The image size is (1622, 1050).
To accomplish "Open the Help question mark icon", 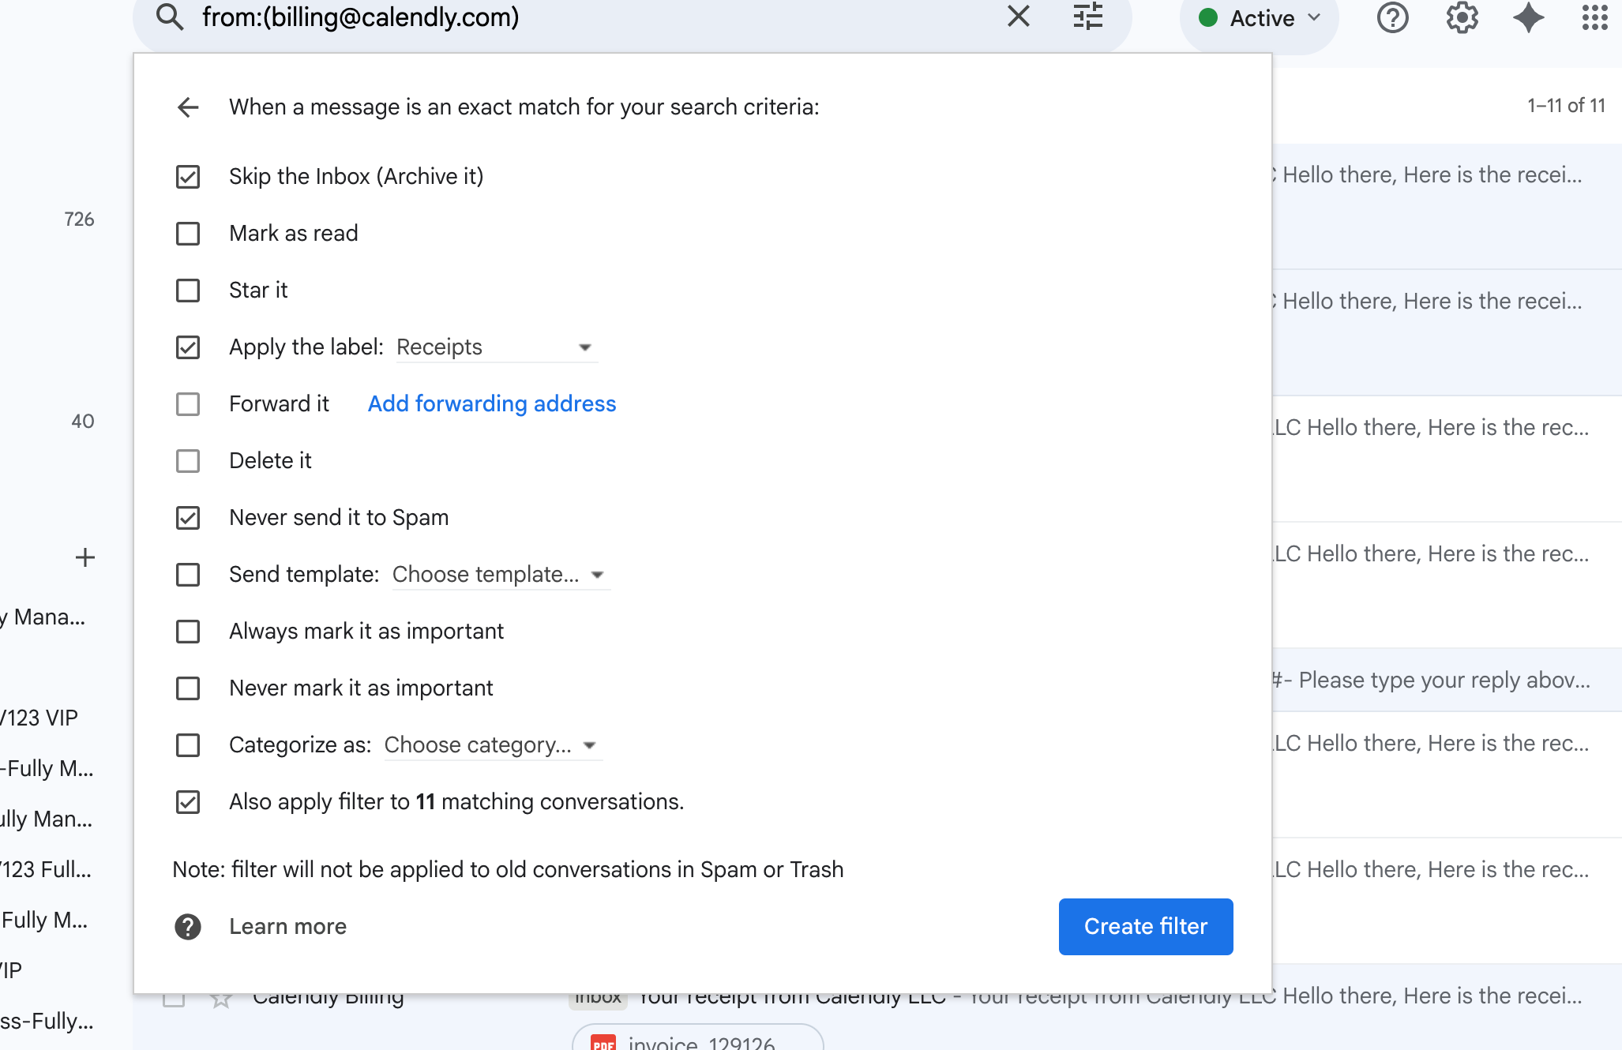I will [x=1392, y=17].
